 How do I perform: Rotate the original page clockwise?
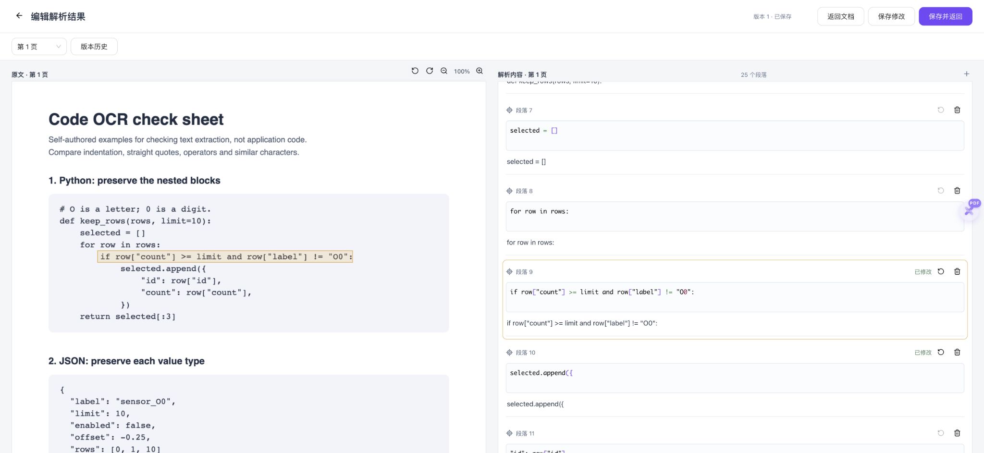[430, 71]
